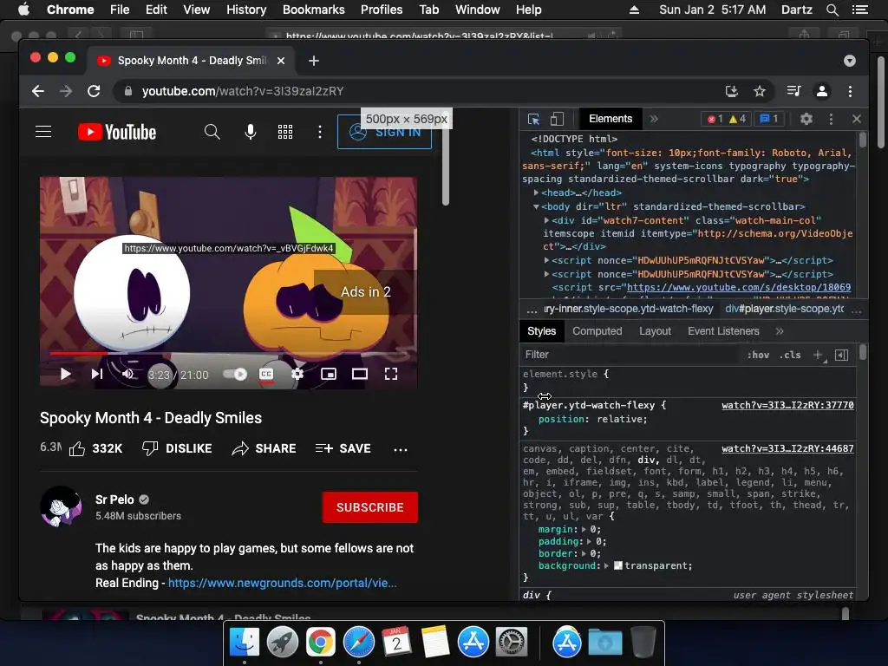Go back in Chrome

click(38, 91)
